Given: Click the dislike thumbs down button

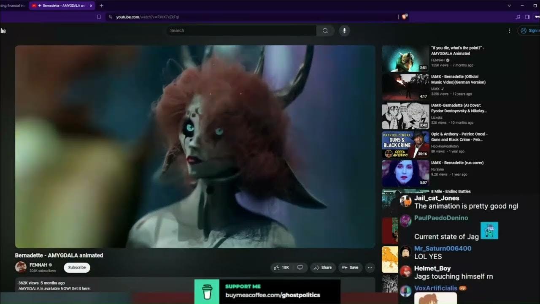Looking at the screenshot, I should click(x=300, y=267).
